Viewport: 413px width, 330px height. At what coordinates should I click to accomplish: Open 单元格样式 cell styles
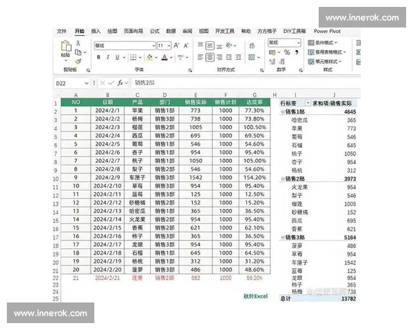pyautogui.click(x=325, y=62)
